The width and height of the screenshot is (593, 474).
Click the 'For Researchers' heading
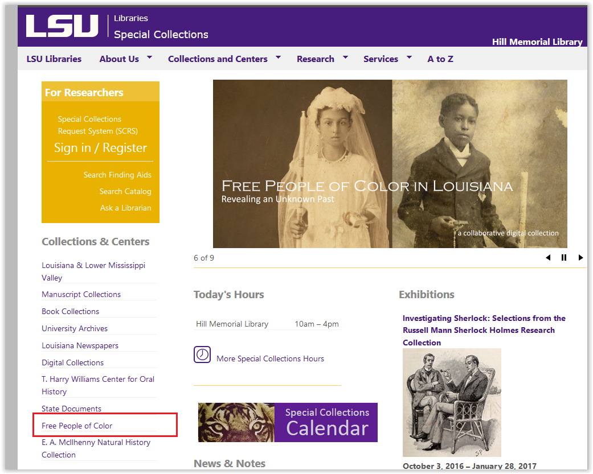pyautogui.click(x=84, y=93)
